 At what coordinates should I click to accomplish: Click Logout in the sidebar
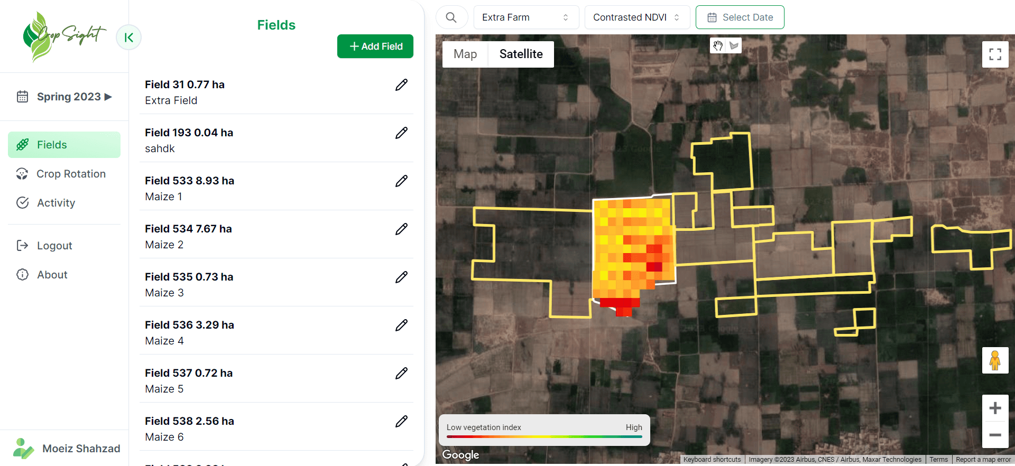[x=64, y=246]
